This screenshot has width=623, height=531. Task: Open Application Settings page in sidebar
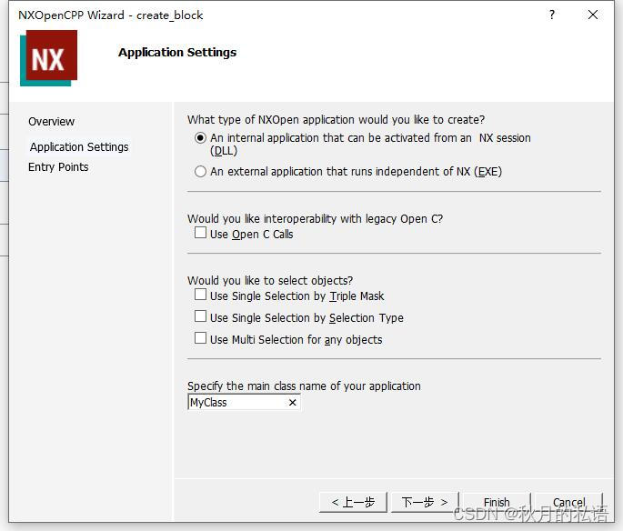pos(79,147)
